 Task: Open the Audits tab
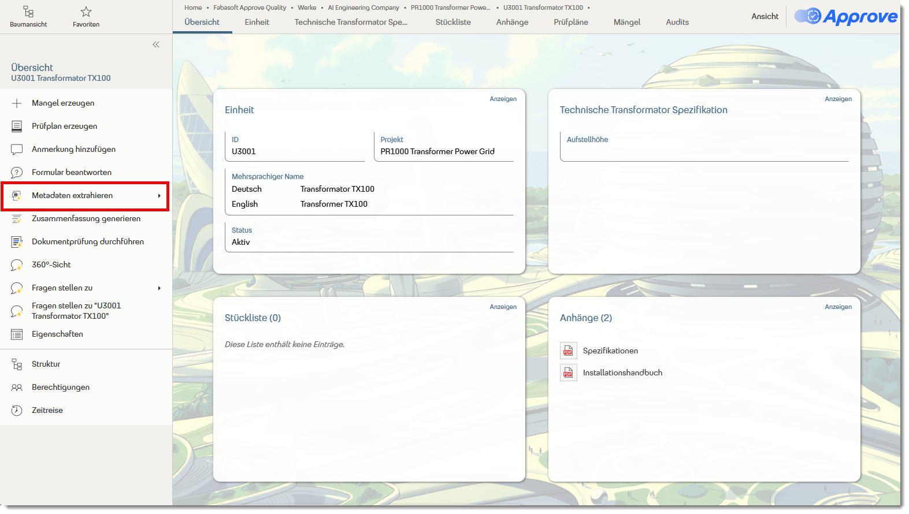pos(677,22)
